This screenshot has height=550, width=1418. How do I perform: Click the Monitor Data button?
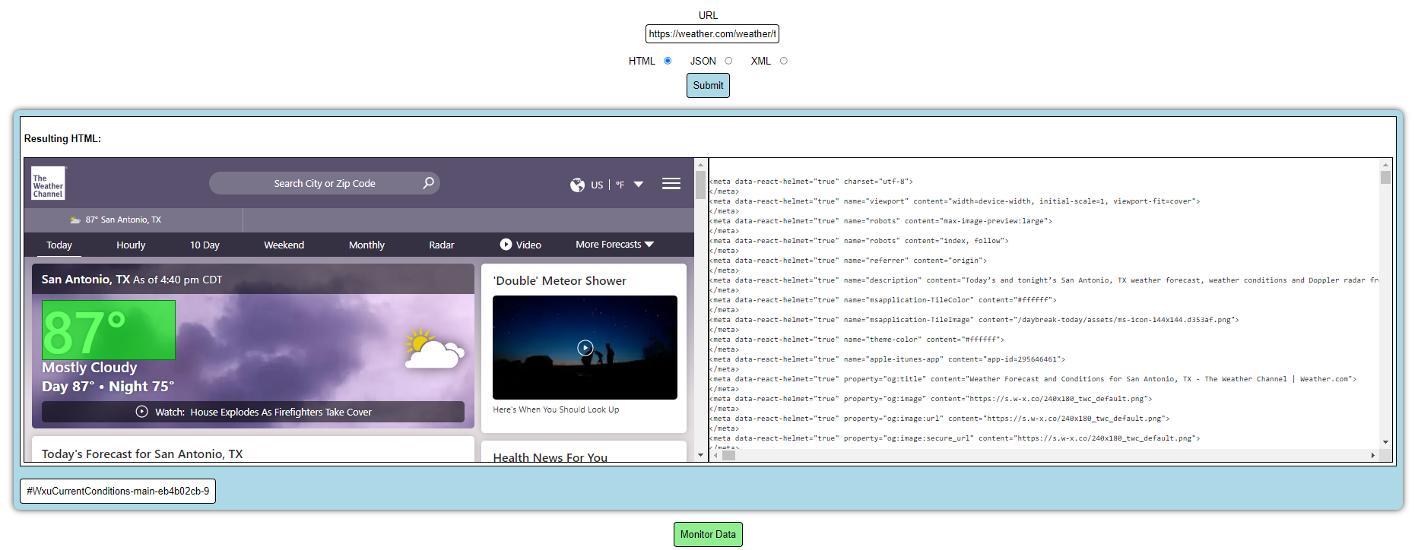tap(708, 534)
